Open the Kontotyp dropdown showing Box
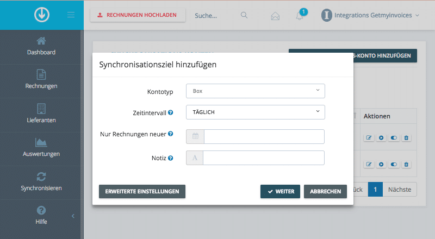Image resolution: width=435 pixels, height=239 pixels. coord(255,91)
